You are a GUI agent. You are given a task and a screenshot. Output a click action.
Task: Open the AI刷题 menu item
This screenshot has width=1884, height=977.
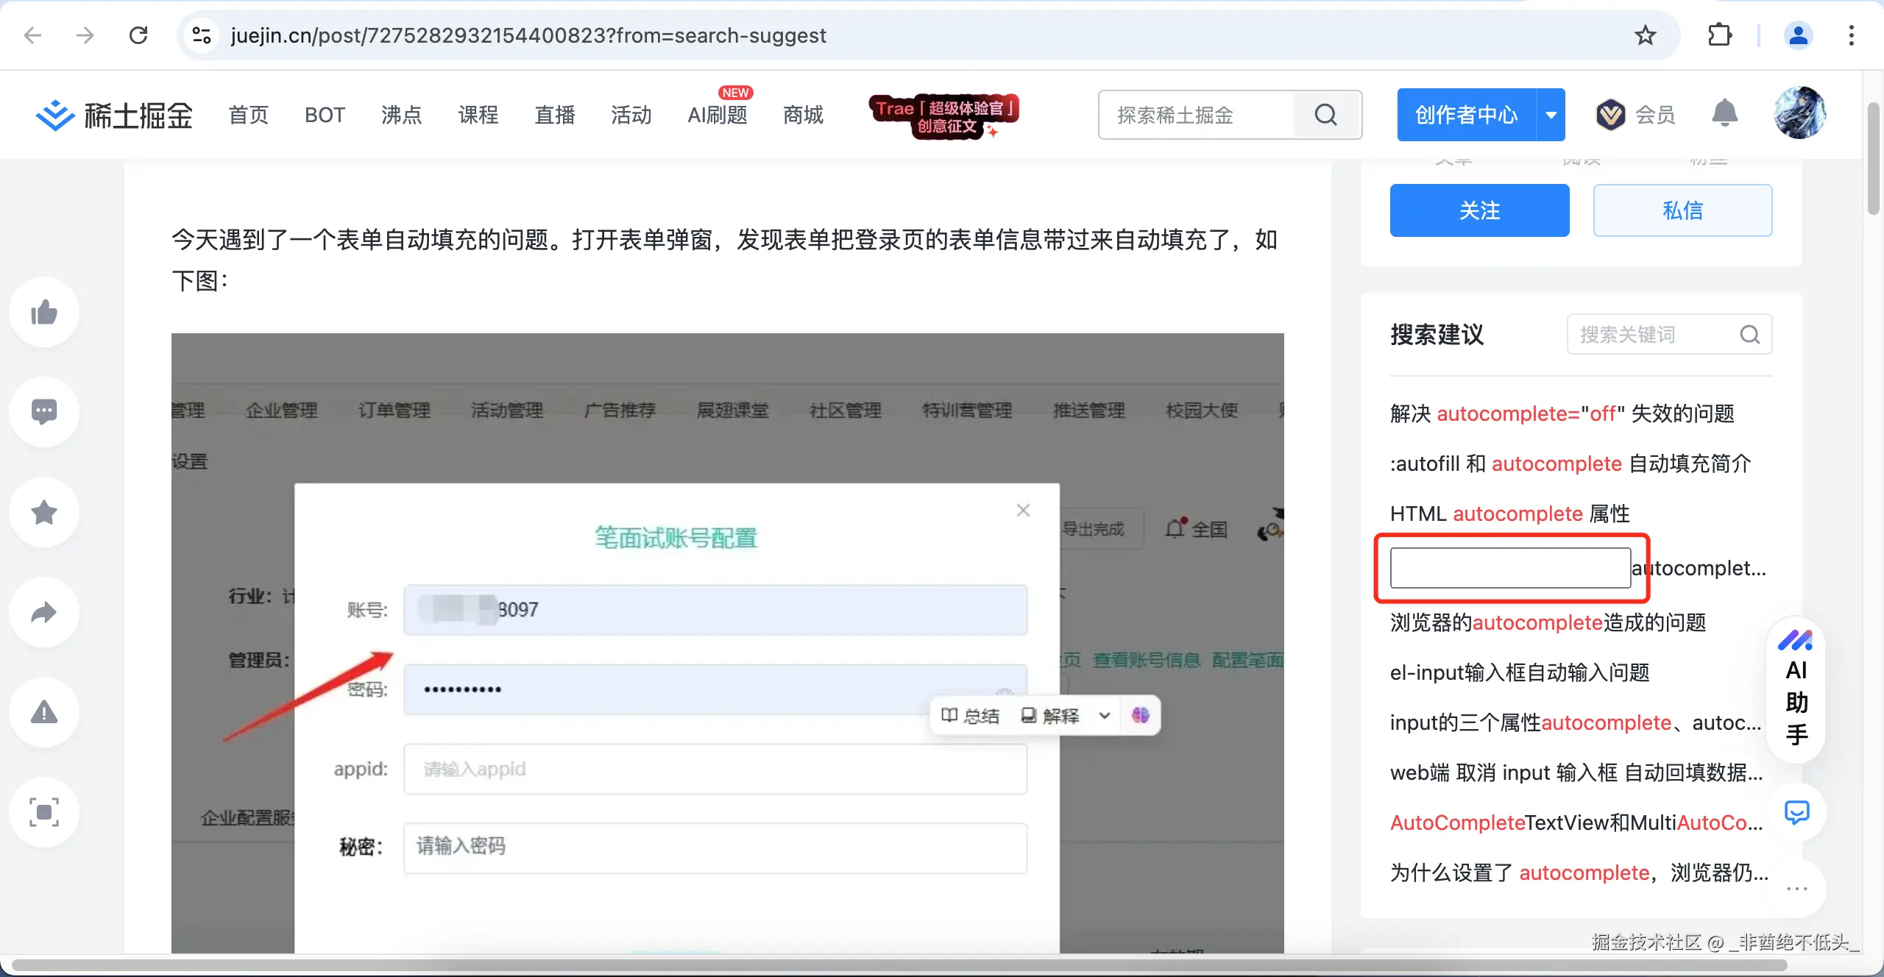(717, 116)
